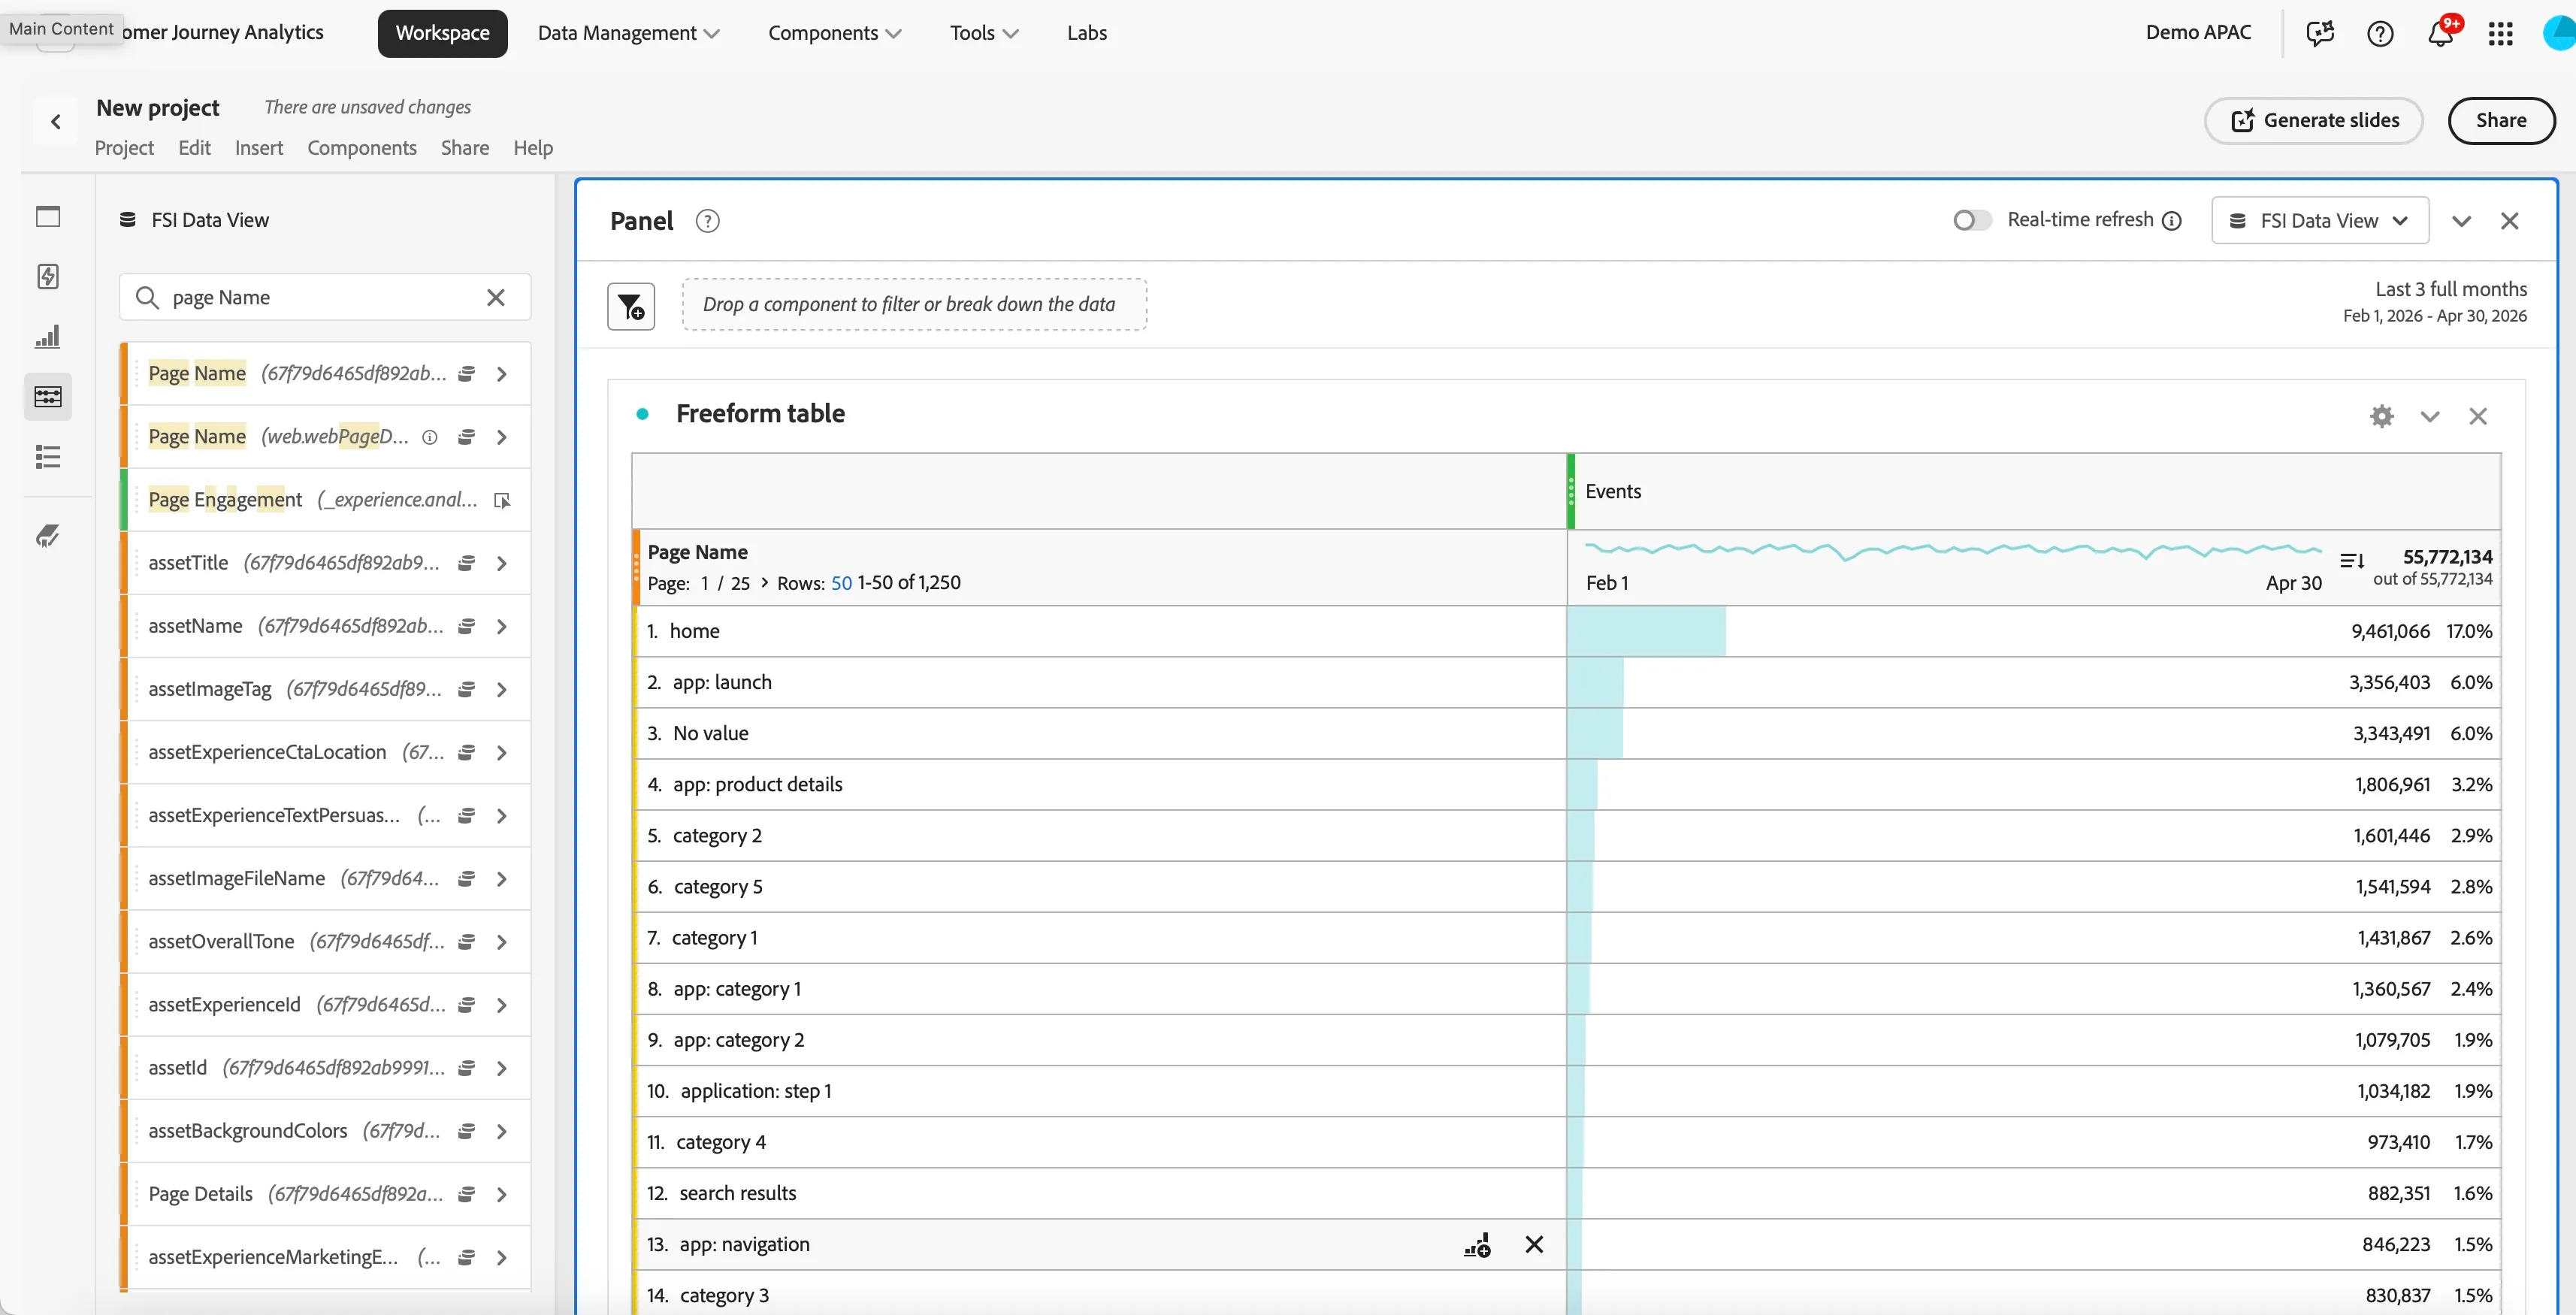Image resolution: width=2576 pixels, height=1315 pixels.
Task: Open the feedback chat icon
Action: (2320, 34)
